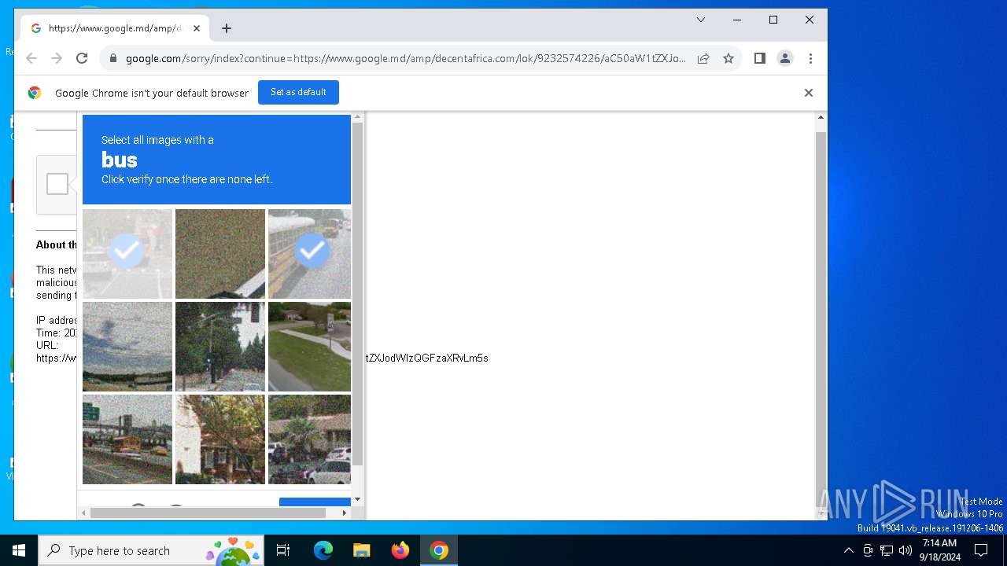Deselect the first checked street image tile
1007x566 pixels.
(127, 254)
